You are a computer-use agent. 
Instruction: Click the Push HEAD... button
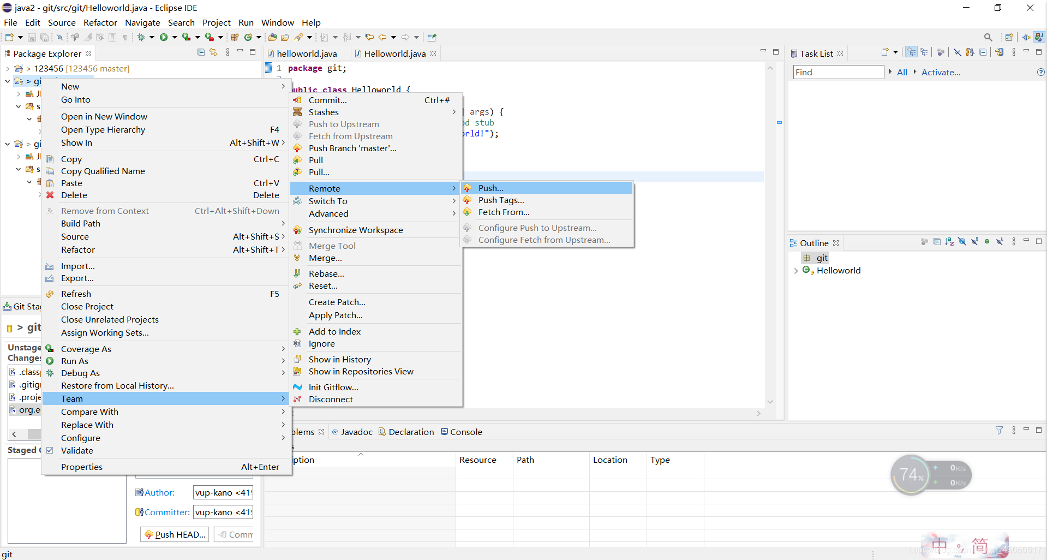pos(176,534)
